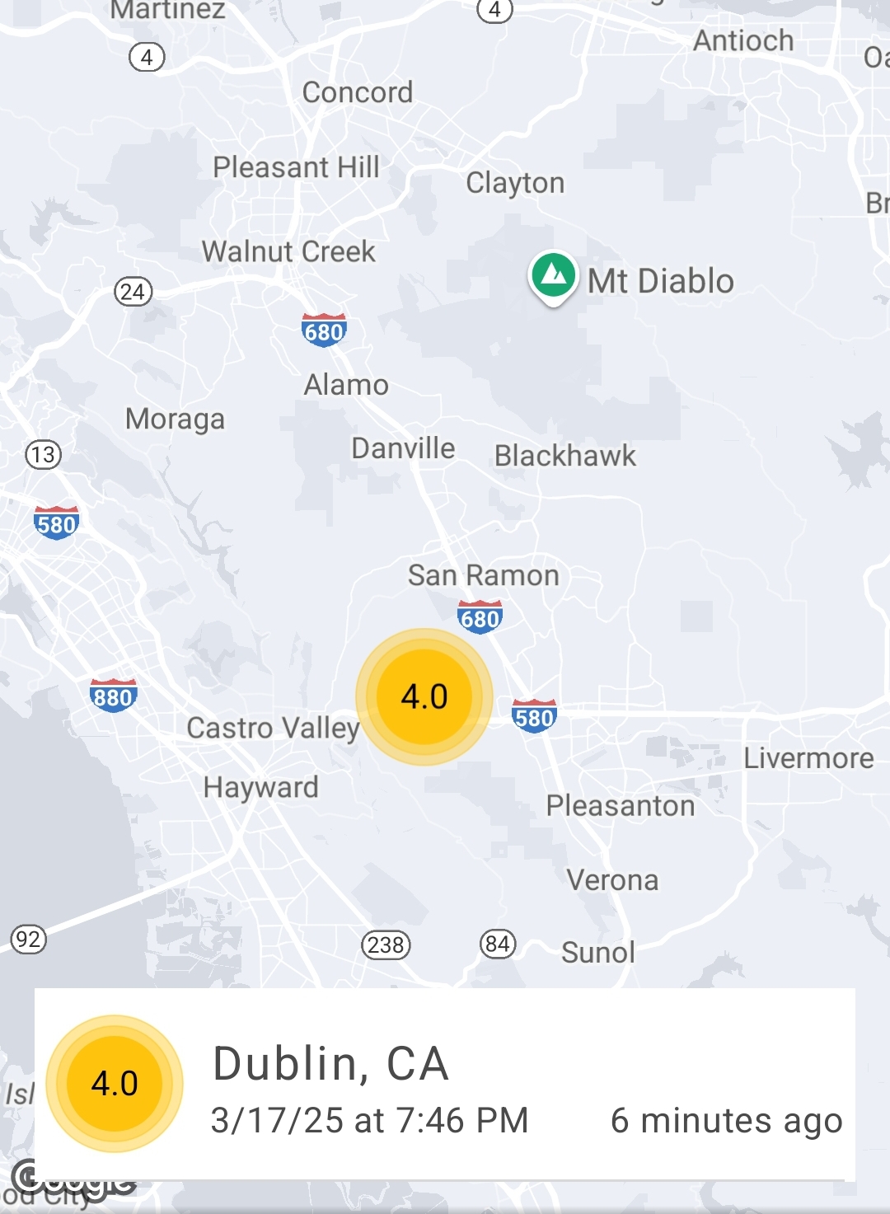Tap the Google logo attribution
Screen dimensions: 890x1214
[x=74, y=1179]
